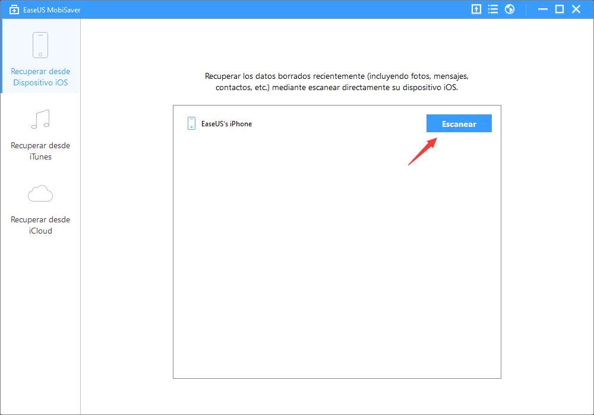Click the small phone icon beside EaseUS's iPhone
The image size is (594, 415).
[x=191, y=123]
